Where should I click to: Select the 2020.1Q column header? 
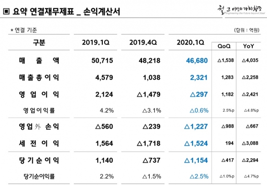[190, 43]
